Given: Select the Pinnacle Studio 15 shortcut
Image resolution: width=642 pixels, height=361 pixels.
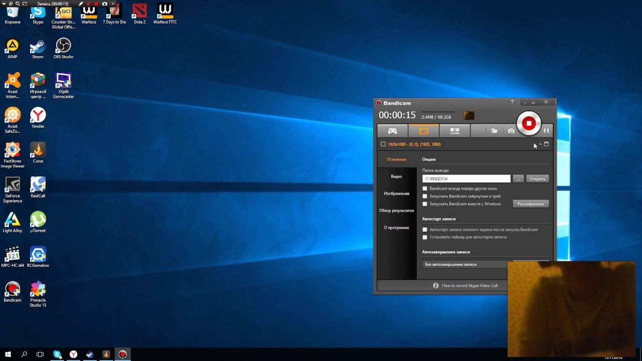Looking at the screenshot, I should click(38, 294).
